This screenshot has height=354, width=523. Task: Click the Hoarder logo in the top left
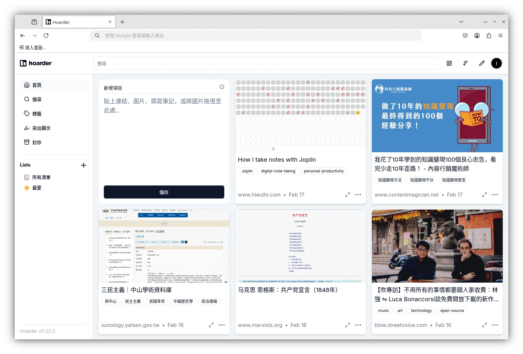[x=36, y=63]
